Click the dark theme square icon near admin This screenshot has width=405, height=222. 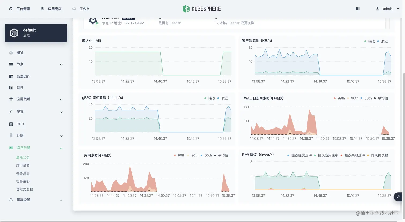[x=358, y=9]
